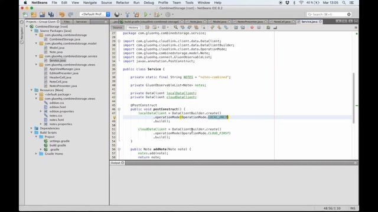Viewport: 378px width, 212px height.
Task: Toggle the fold marker at line 29 imports
Action: (119, 41)
